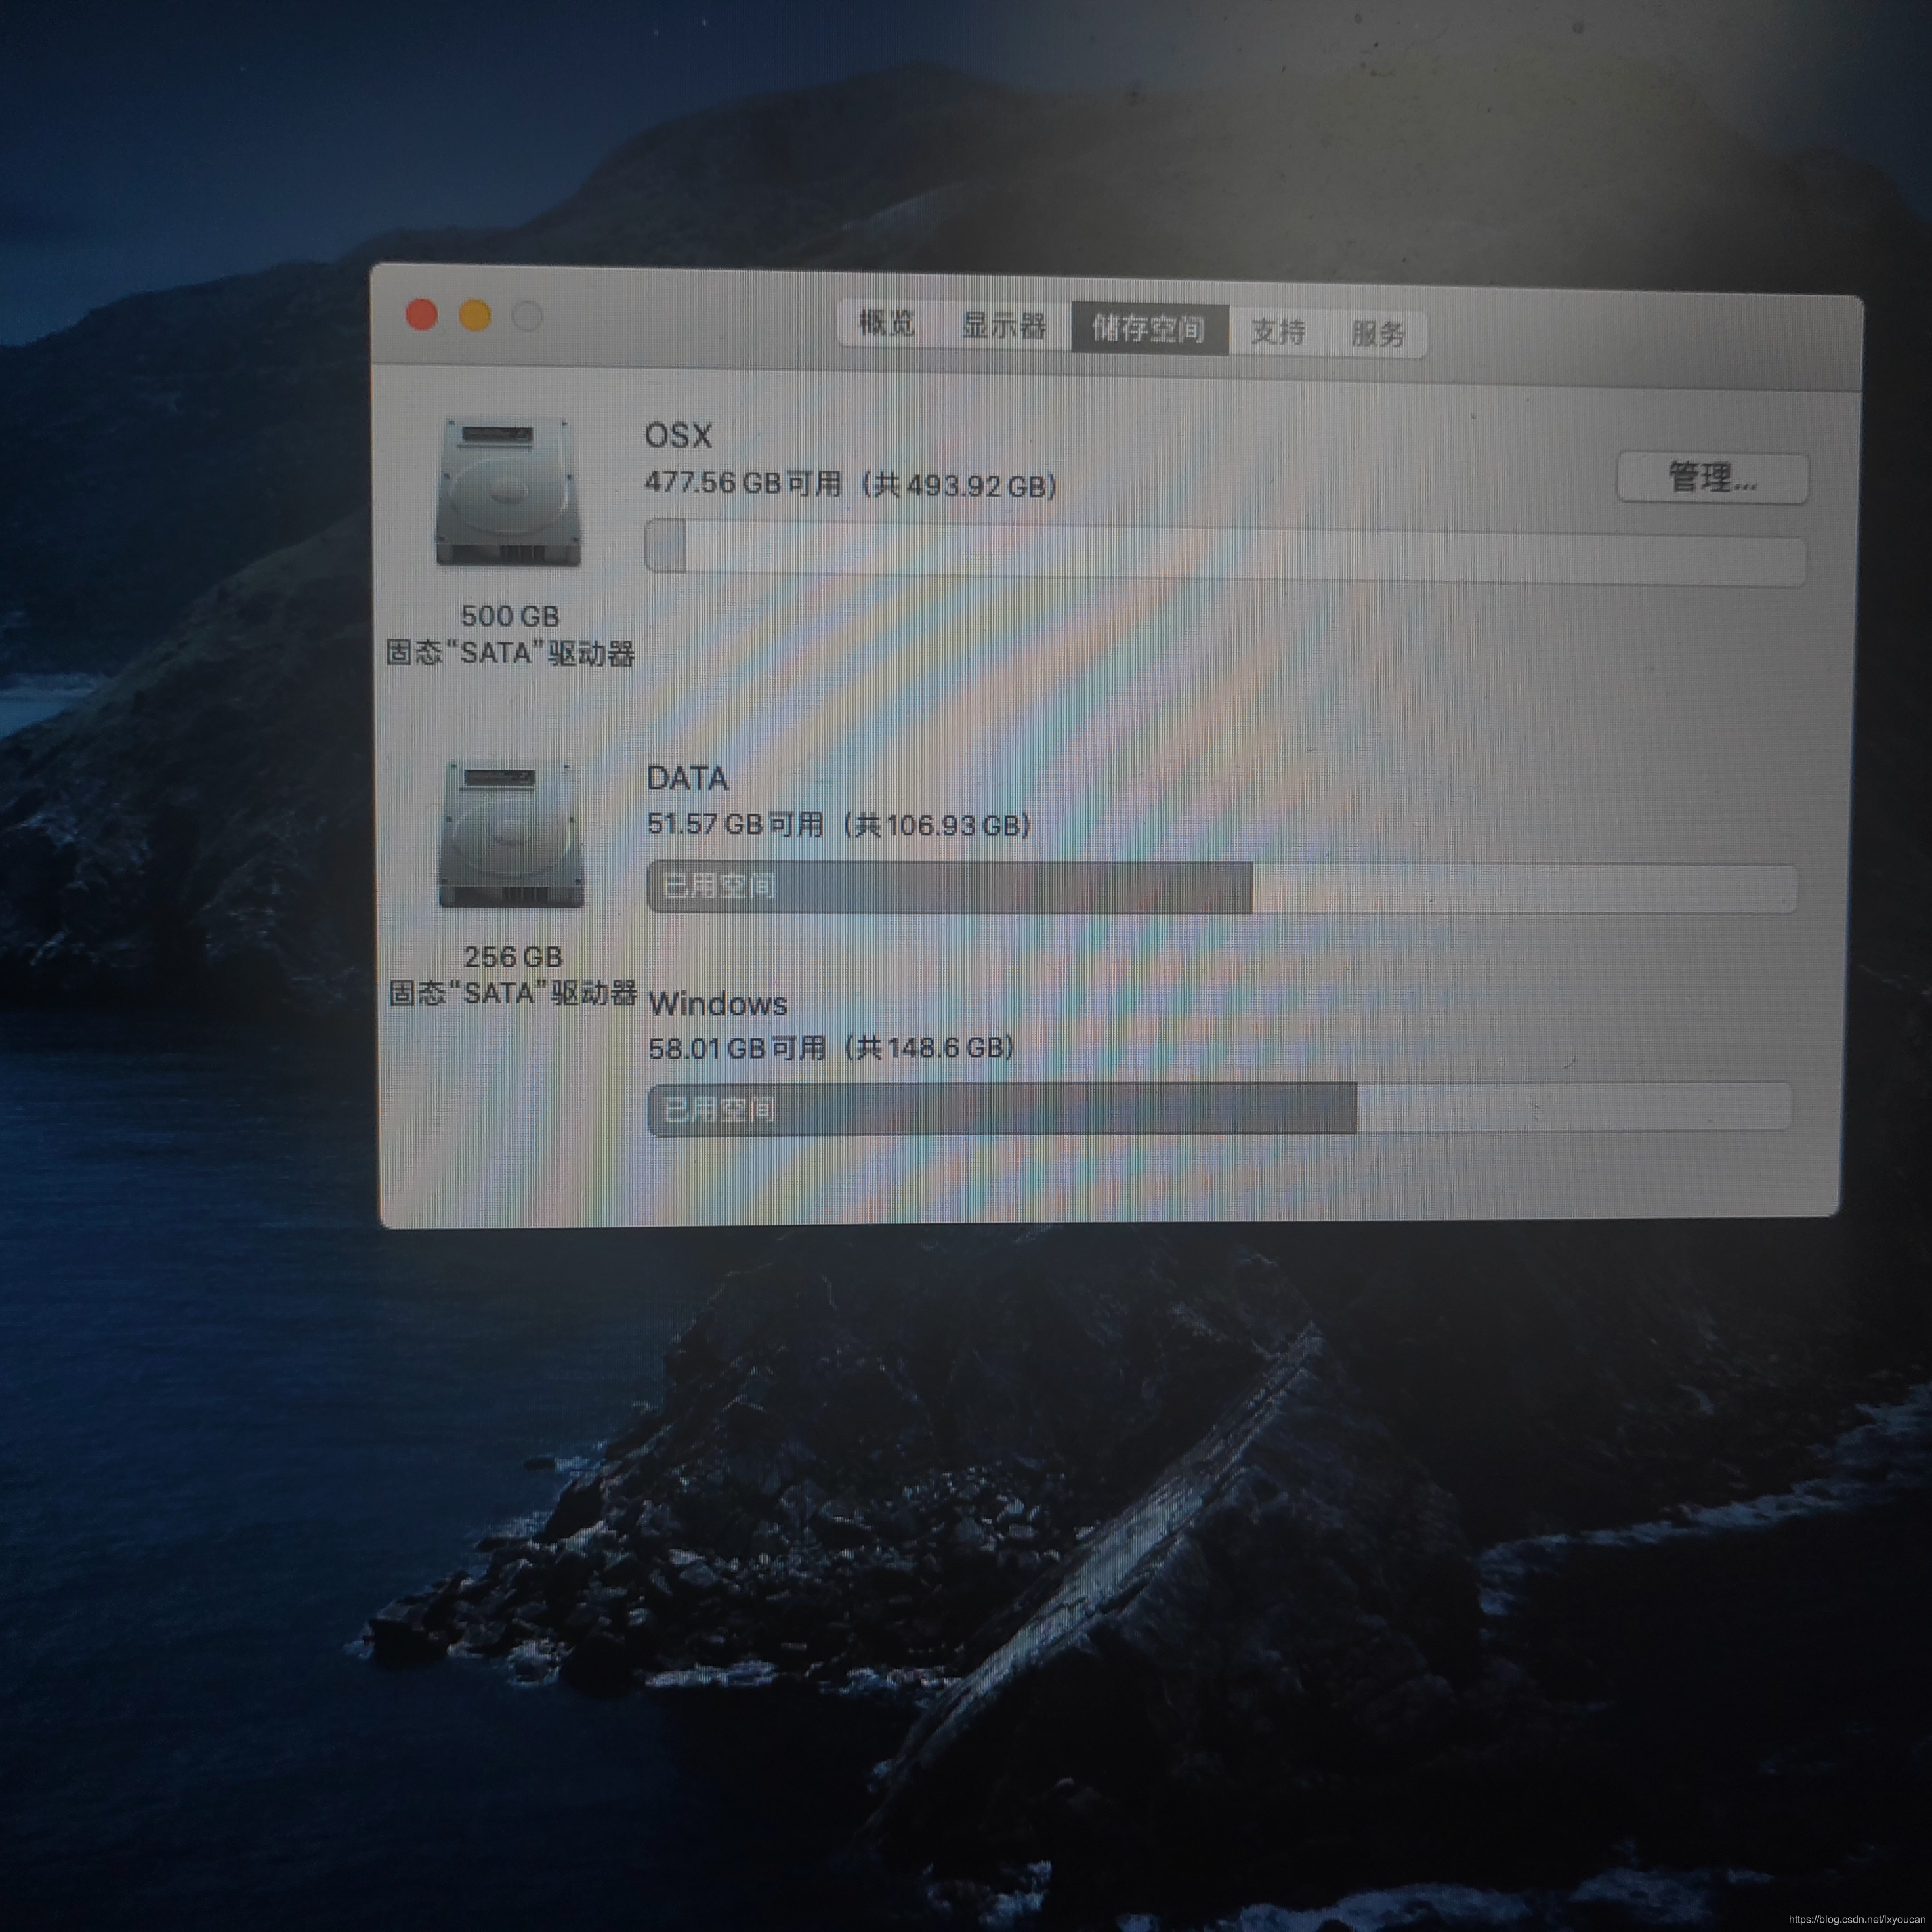Select the Windows volume name
Viewport: 1932px width, 1932px height.
pyautogui.click(x=718, y=1003)
